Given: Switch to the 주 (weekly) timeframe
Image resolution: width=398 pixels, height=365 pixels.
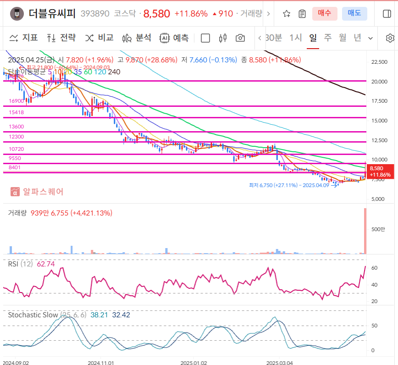Looking at the screenshot, I should (x=327, y=39).
